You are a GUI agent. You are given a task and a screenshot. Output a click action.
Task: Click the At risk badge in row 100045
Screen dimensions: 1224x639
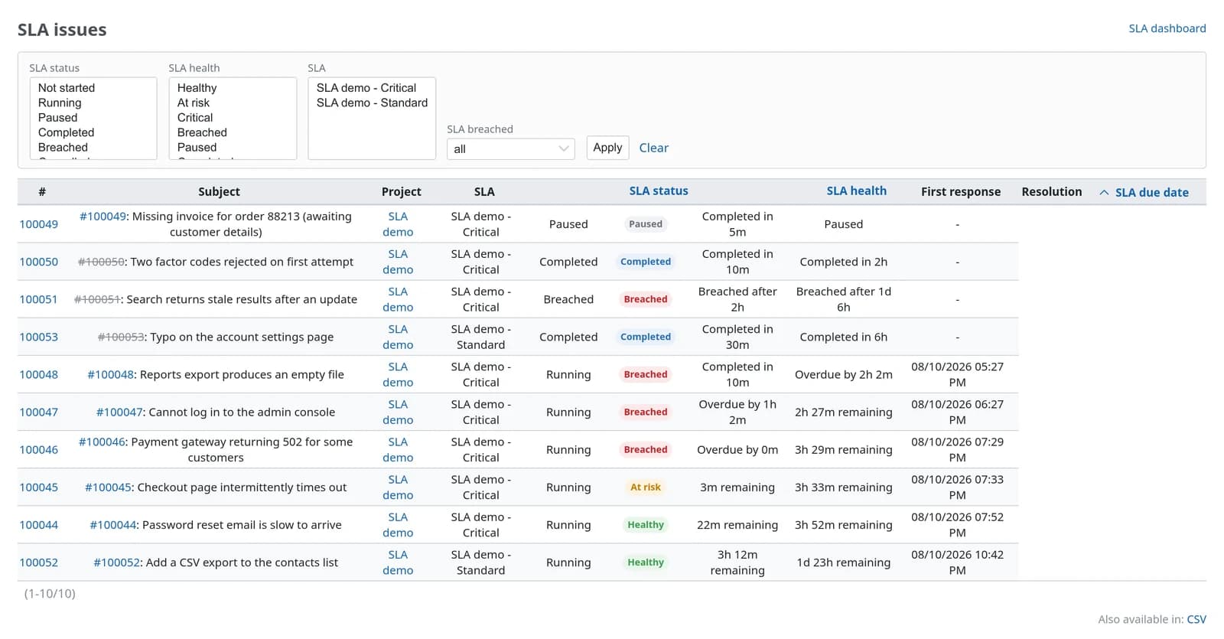(x=646, y=487)
